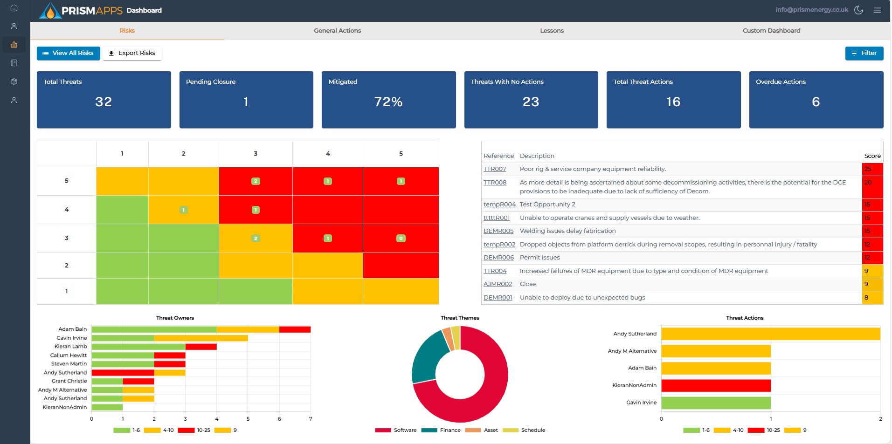Switch to the General Actions tab
This screenshot has height=444, width=892.
(x=337, y=31)
